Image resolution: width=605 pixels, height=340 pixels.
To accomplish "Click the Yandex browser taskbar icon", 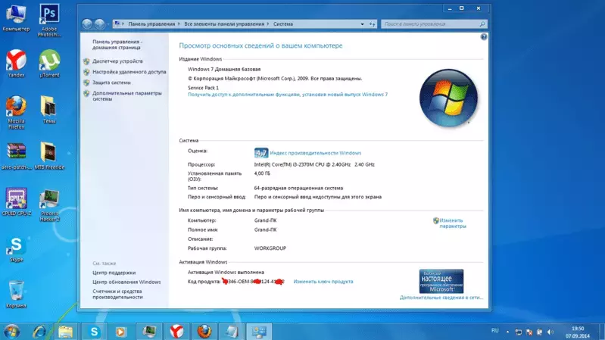I will click(176, 332).
